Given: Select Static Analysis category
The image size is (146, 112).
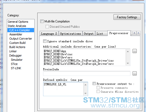Looking at the screenshot, I should [x=17, y=26].
